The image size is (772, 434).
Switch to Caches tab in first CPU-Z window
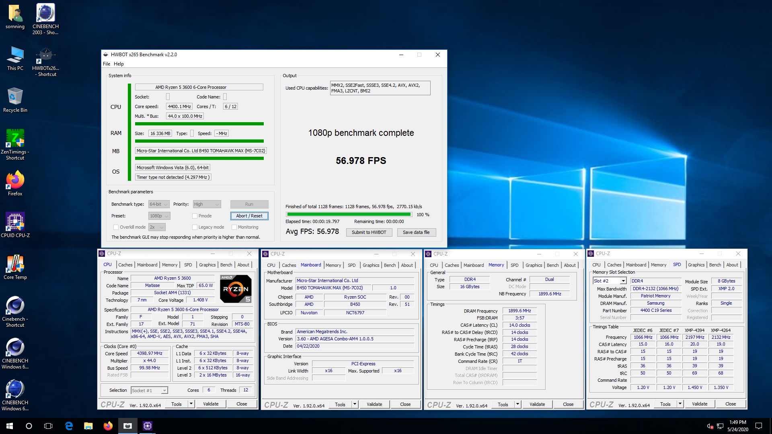(125, 265)
